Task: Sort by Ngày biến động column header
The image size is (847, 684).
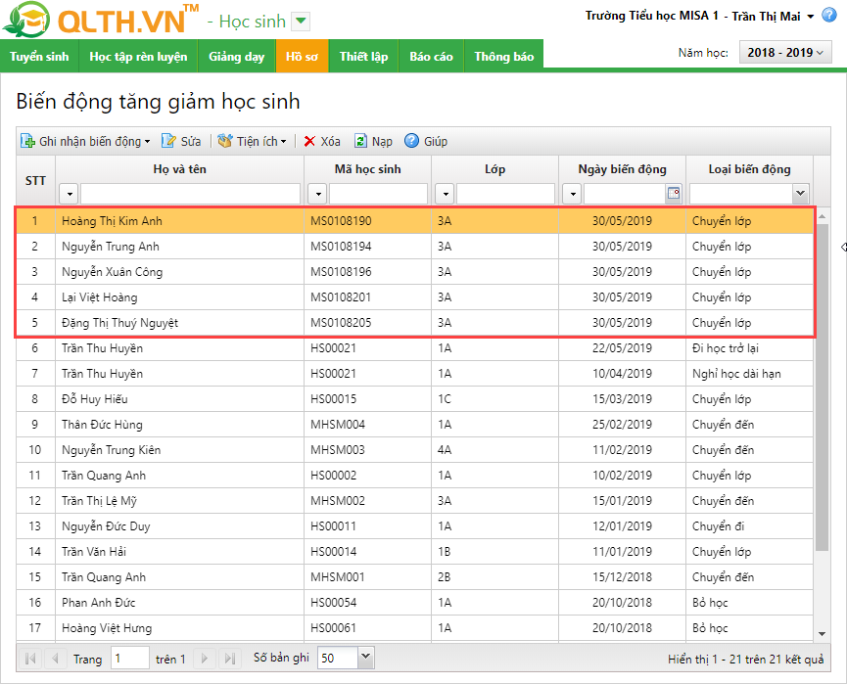Action: point(622,169)
